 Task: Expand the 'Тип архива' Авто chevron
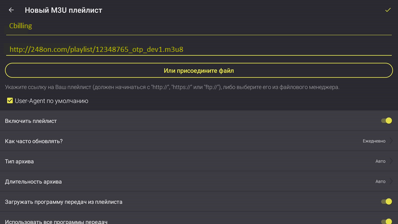tap(391, 161)
